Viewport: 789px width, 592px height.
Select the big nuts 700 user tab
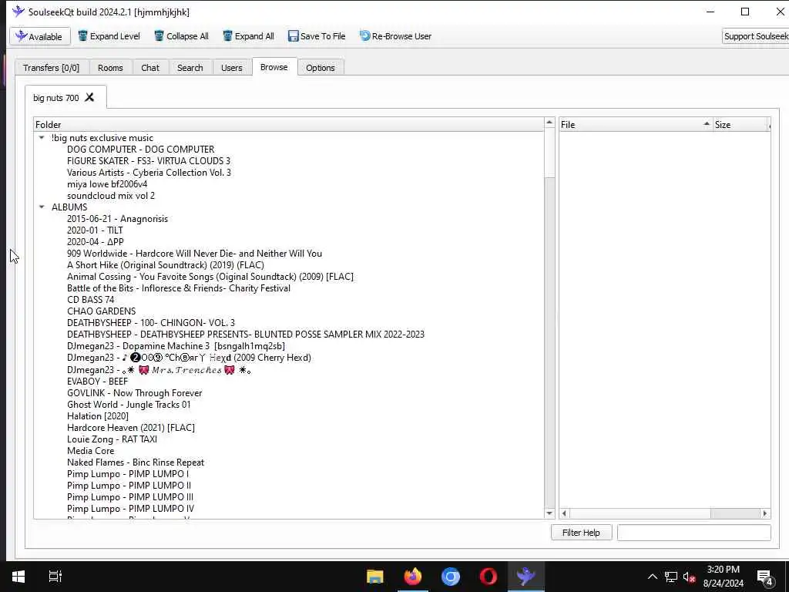point(55,98)
